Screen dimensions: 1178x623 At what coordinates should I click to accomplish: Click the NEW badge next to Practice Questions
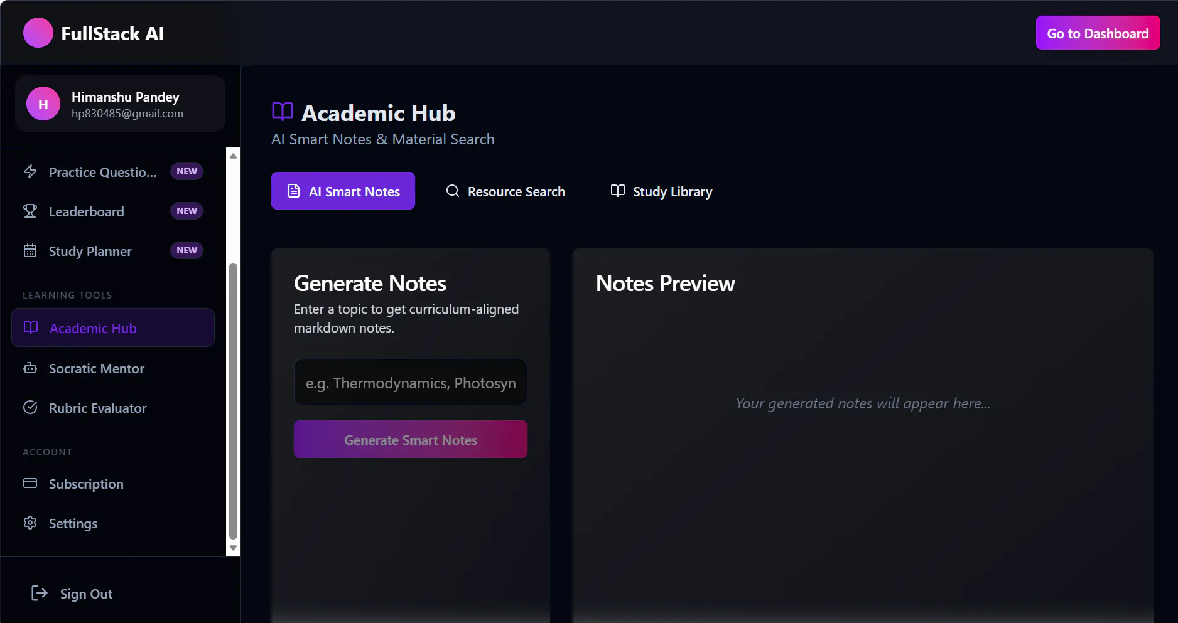[186, 171]
